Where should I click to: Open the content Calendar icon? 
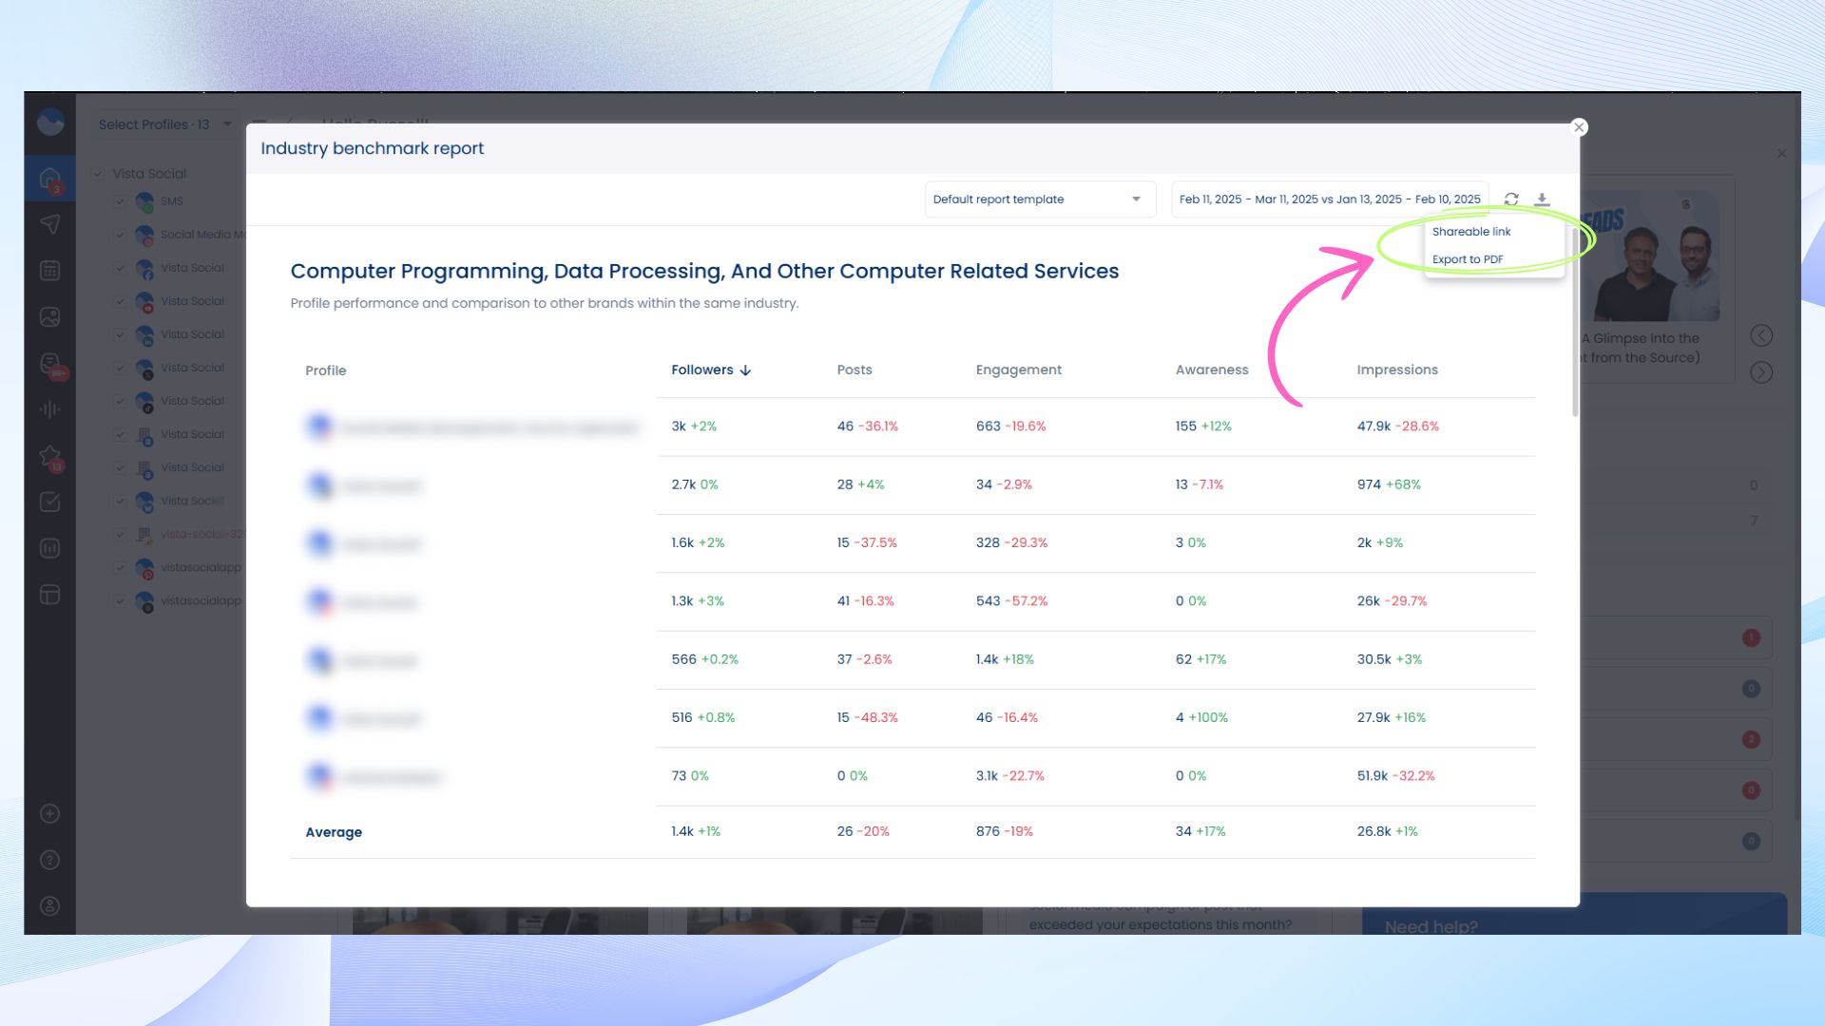pyautogui.click(x=49, y=271)
